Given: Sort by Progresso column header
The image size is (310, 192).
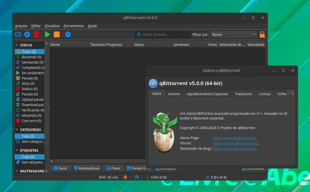Looking at the screenshot, I should pyautogui.click(x=120, y=45).
